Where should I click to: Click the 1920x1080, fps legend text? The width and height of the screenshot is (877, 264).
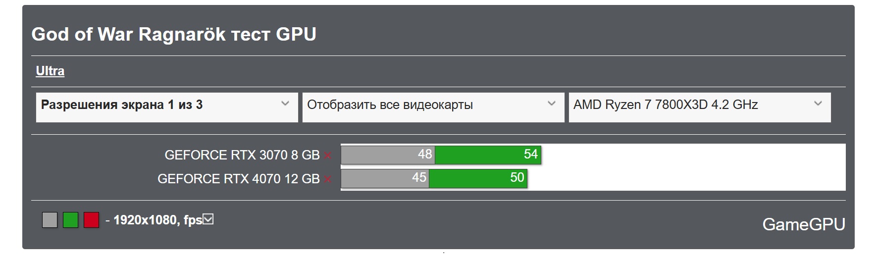click(x=157, y=220)
